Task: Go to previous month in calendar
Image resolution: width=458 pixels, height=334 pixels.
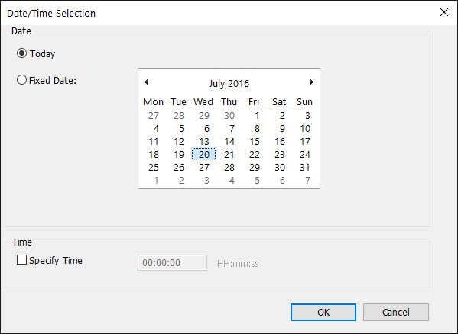Action: [x=146, y=82]
